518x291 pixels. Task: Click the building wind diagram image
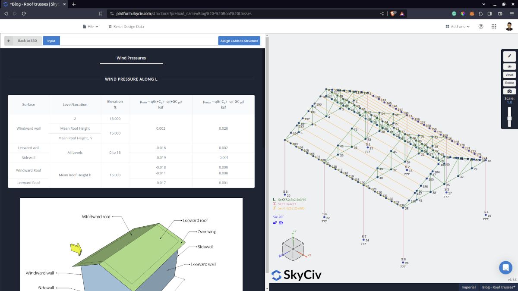pyautogui.click(x=131, y=244)
